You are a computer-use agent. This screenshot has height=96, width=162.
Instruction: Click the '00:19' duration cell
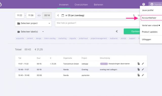tap(39, 69)
